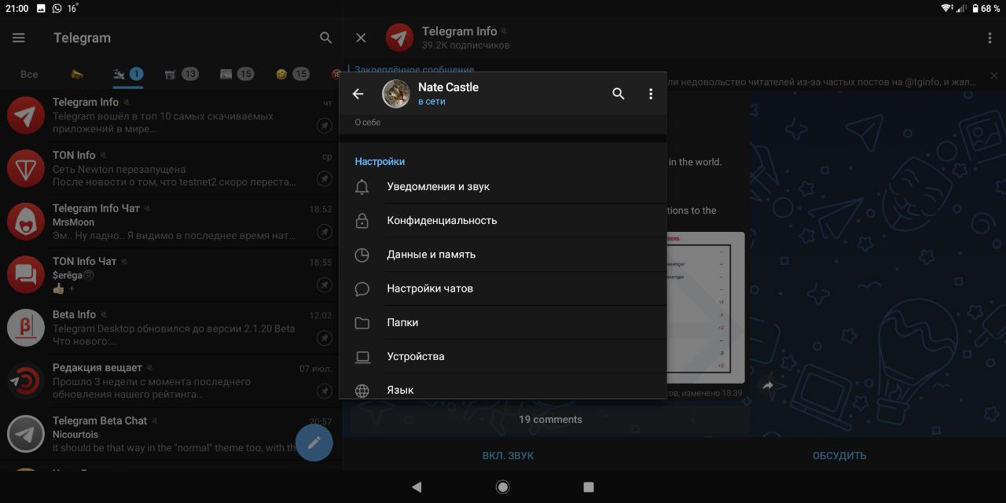Click the speech bubble chat settings icon
This screenshot has width=1006, height=503.
pos(362,289)
